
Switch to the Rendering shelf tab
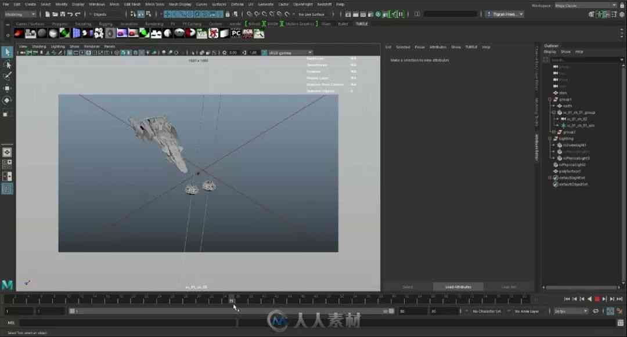(x=154, y=24)
